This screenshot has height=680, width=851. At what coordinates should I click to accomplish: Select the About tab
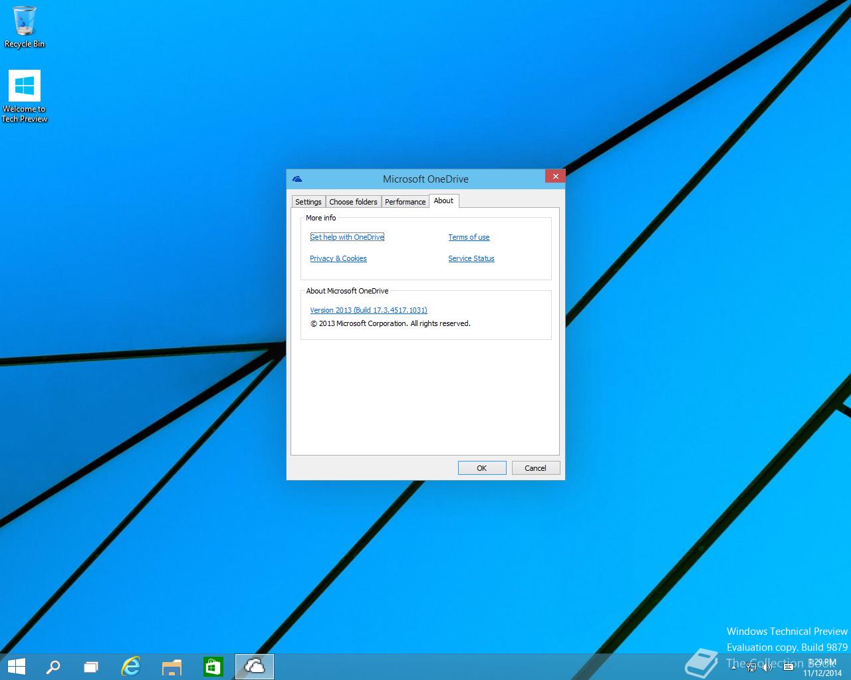tap(443, 201)
